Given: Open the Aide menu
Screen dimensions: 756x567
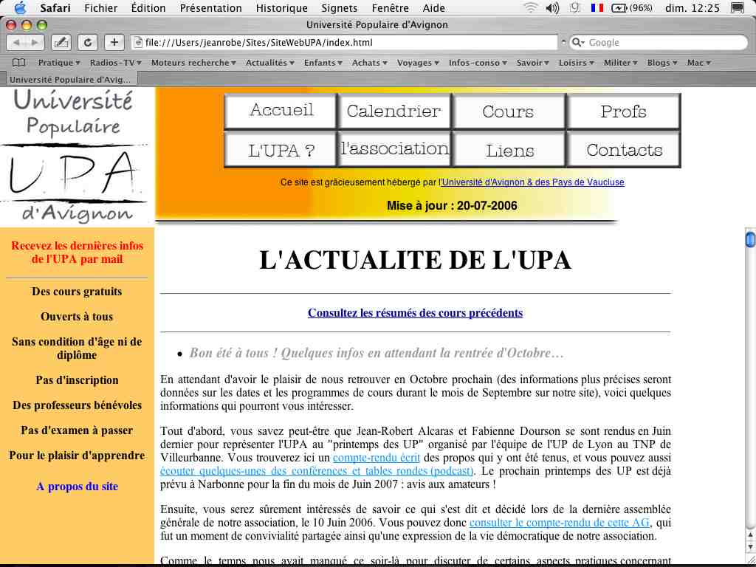Looking at the screenshot, I should pos(434,7).
